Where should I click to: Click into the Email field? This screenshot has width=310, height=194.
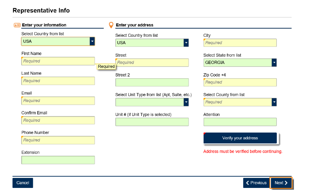coord(58,101)
